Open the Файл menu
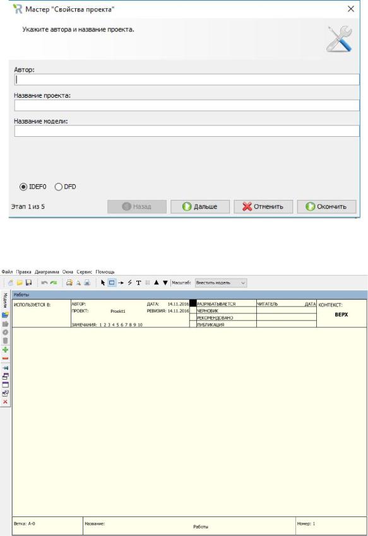The height and width of the screenshot is (536, 368). [7, 272]
